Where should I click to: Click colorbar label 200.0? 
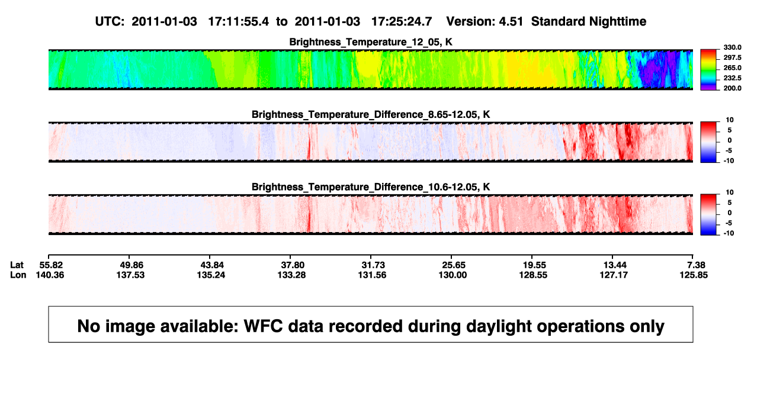[732, 88]
